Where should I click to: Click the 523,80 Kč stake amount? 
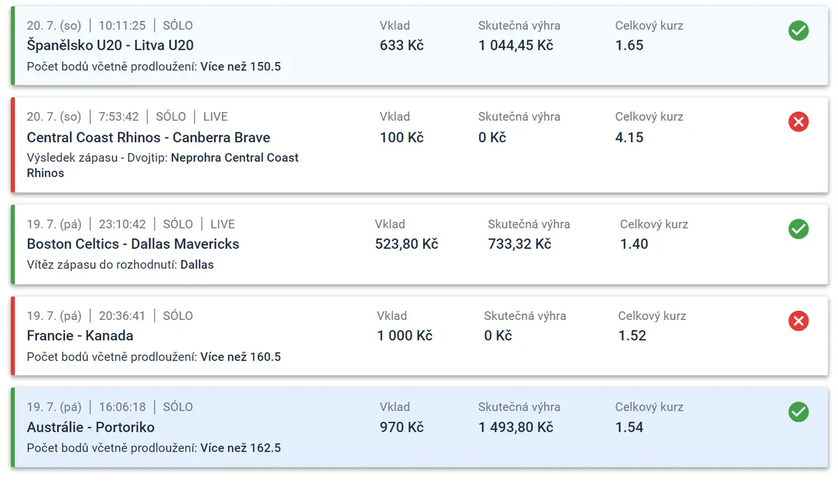point(406,244)
